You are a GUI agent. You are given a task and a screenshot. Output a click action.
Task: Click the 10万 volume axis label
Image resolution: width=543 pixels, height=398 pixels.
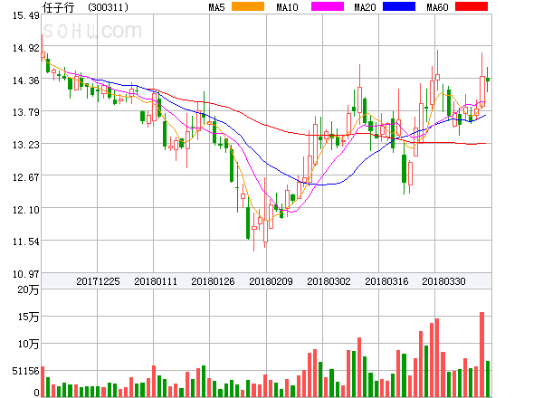(x=28, y=344)
